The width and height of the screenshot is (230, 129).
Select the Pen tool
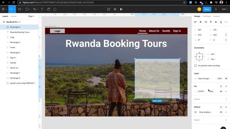[x=34, y=9]
